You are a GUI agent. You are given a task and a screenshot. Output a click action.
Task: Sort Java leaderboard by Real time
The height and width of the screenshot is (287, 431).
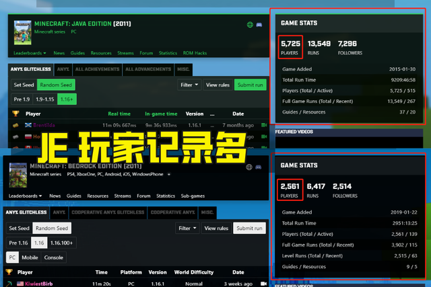(119, 114)
